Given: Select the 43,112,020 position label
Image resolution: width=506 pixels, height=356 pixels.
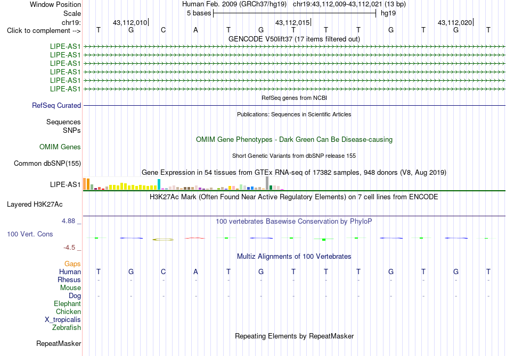Looking at the screenshot, I should point(455,22).
